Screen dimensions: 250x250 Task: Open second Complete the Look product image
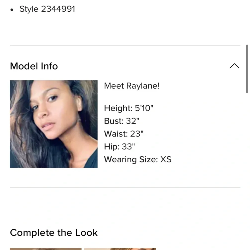pyautogui.click(x=120, y=249)
